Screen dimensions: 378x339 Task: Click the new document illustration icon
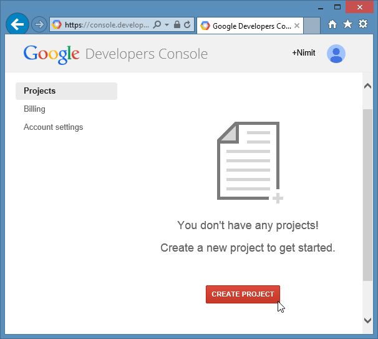point(250,162)
